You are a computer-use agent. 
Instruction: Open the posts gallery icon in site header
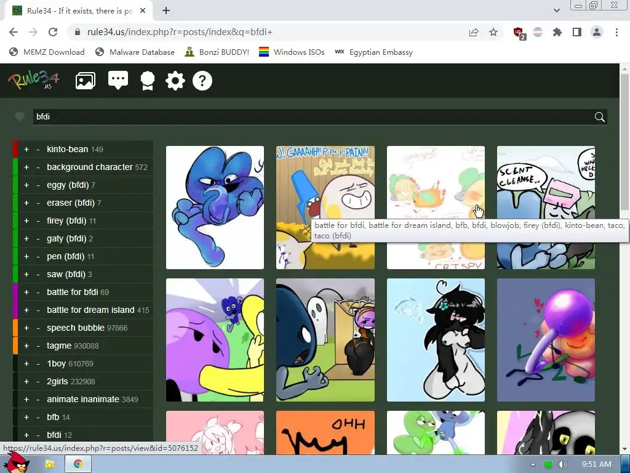click(85, 81)
